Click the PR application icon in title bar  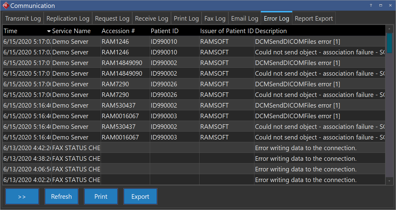coord(5,5)
